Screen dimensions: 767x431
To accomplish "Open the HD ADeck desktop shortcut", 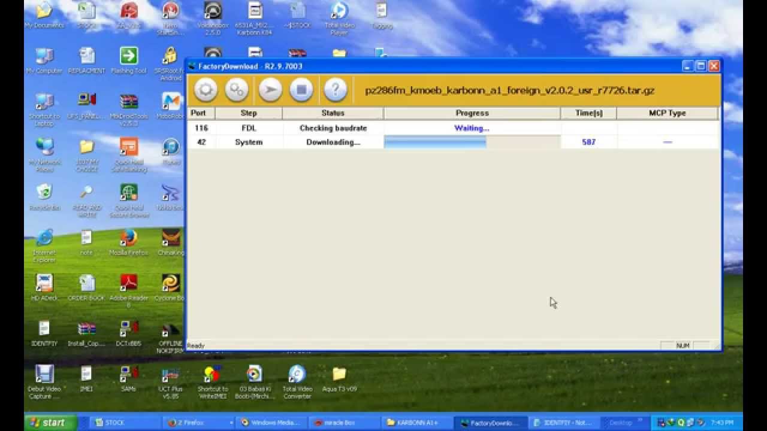I will tap(44, 288).
